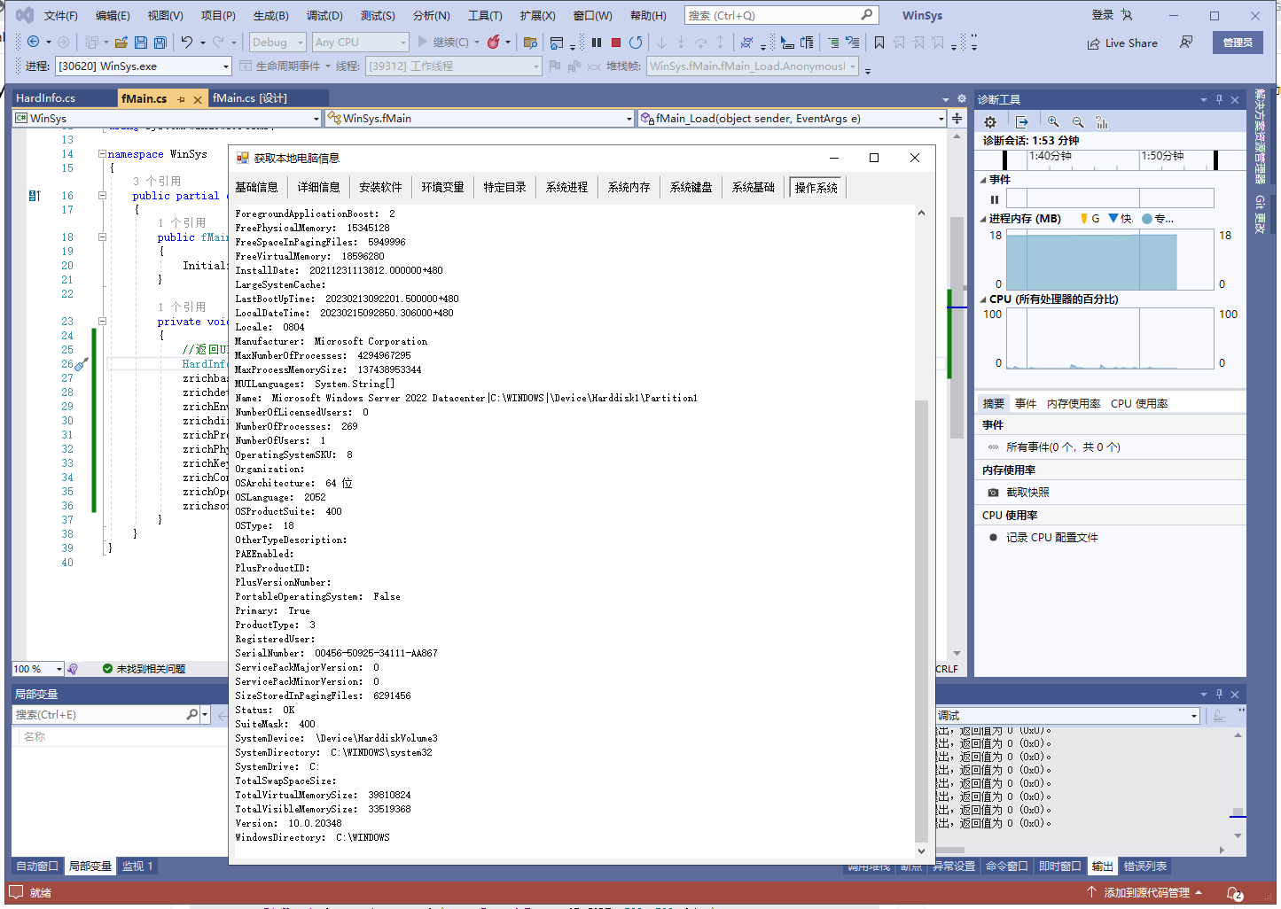Pause debugging with the Break All icon
The image size is (1281, 909).
pyautogui.click(x=597, y=42)
